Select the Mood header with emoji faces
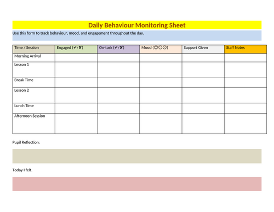Screen dimensions: 274x212 tap(161, 49)
